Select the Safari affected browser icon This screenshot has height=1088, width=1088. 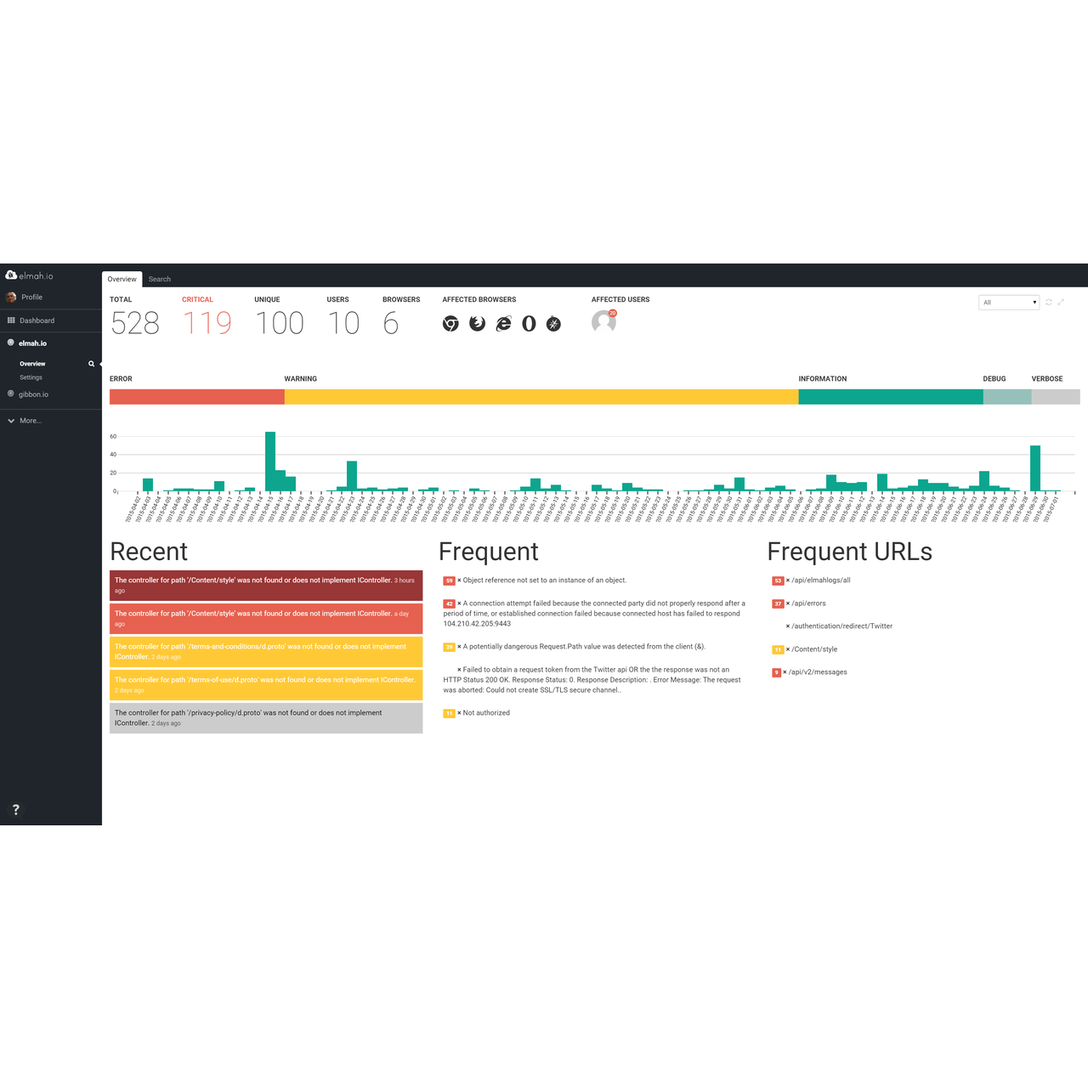tap(553, 324)
